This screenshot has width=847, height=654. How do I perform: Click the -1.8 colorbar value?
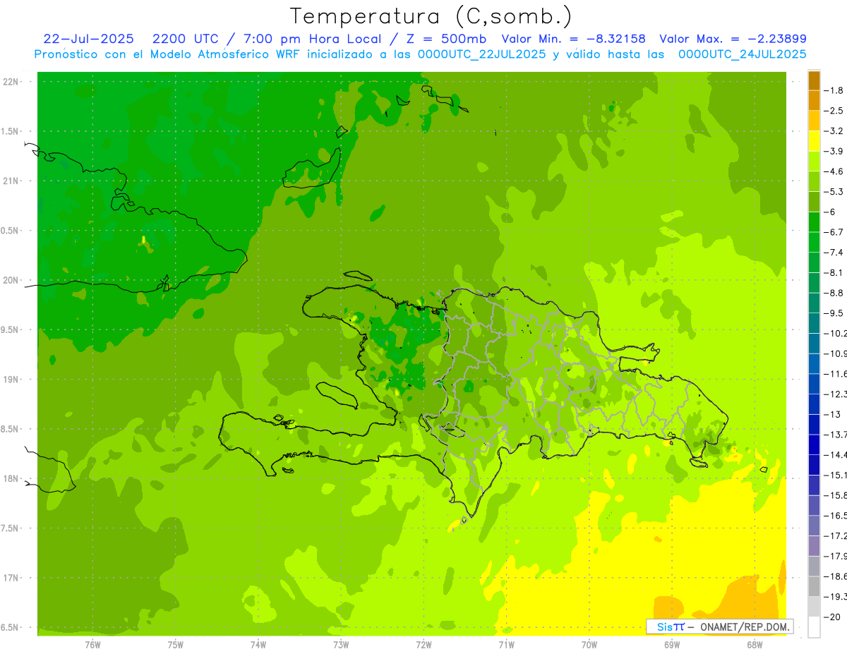[834, 90]
